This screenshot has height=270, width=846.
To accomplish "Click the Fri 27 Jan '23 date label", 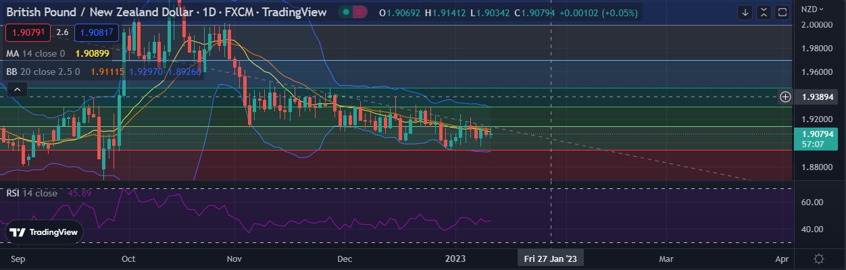I will (551, 259).
